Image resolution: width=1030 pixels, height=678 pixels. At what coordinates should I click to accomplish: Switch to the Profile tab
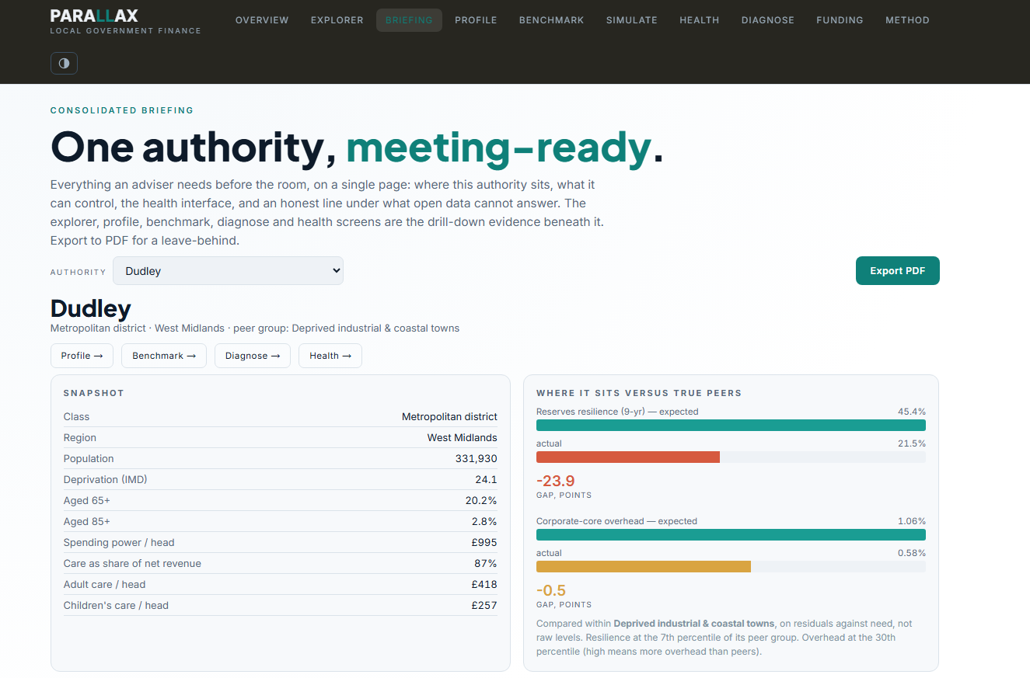(476, 20)
